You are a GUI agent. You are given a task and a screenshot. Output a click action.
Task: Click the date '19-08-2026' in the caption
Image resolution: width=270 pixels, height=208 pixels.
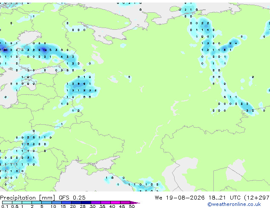(185, 198)
